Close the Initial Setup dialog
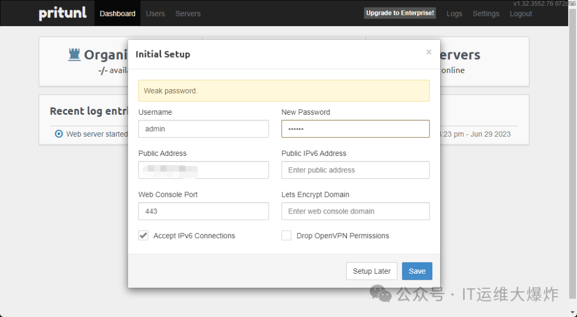Image resolution: width=577 pixels, height=317 pixels. (428, 52)
